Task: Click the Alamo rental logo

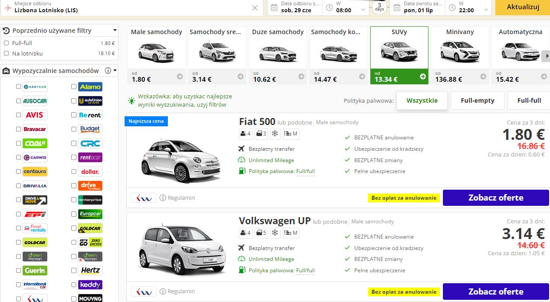Action: tap(91, 87)
